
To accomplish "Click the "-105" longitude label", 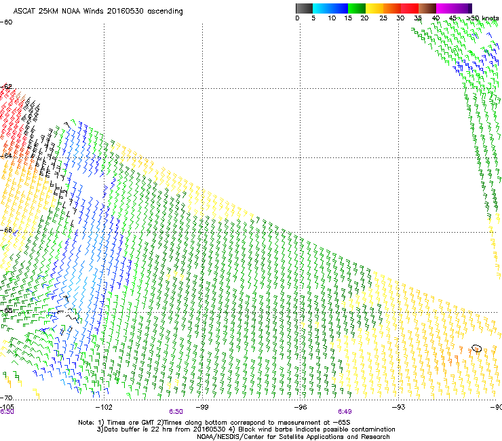I will (x=7, y=407).
